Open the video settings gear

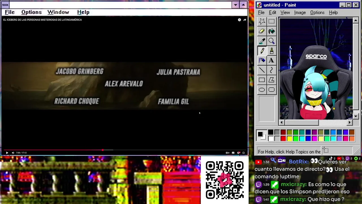[x=239, y=153]
